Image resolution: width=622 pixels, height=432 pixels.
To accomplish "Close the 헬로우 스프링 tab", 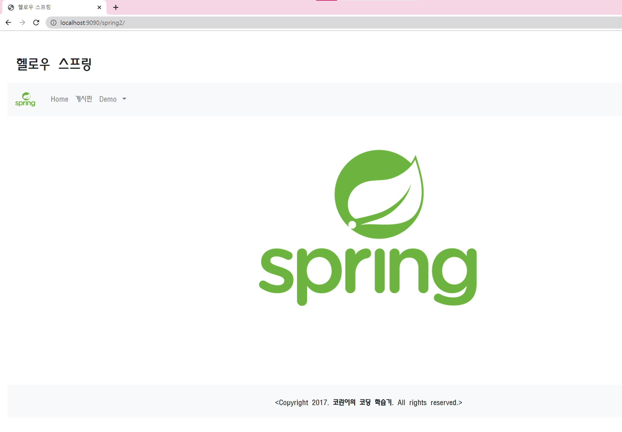I will 99,8.
